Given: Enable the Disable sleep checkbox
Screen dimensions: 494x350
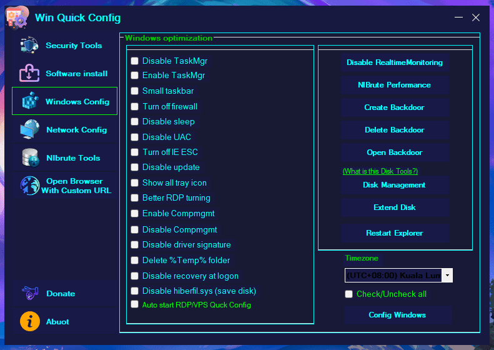Looking at the screenshot, I should (134, 122).
